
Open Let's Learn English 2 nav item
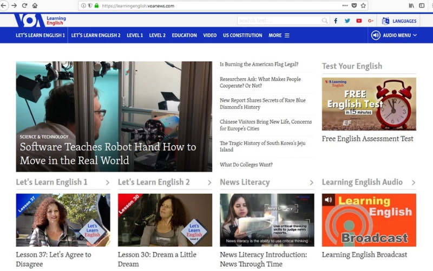click(96, 35)
